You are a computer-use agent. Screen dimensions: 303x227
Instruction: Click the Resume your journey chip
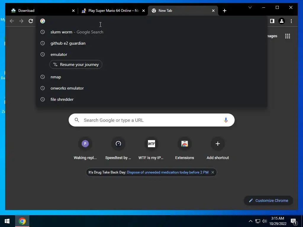76,64
